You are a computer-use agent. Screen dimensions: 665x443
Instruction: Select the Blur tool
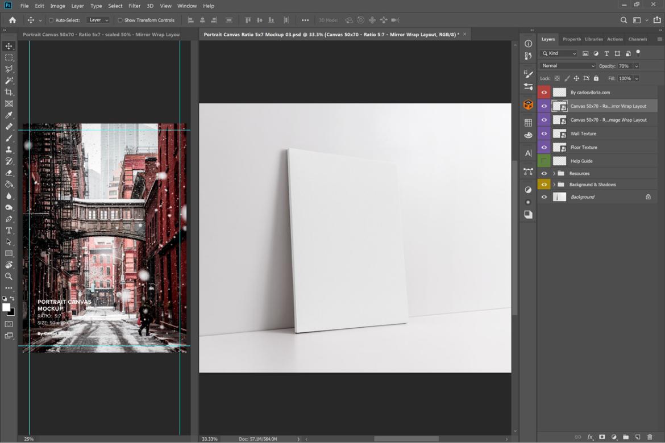9,196
